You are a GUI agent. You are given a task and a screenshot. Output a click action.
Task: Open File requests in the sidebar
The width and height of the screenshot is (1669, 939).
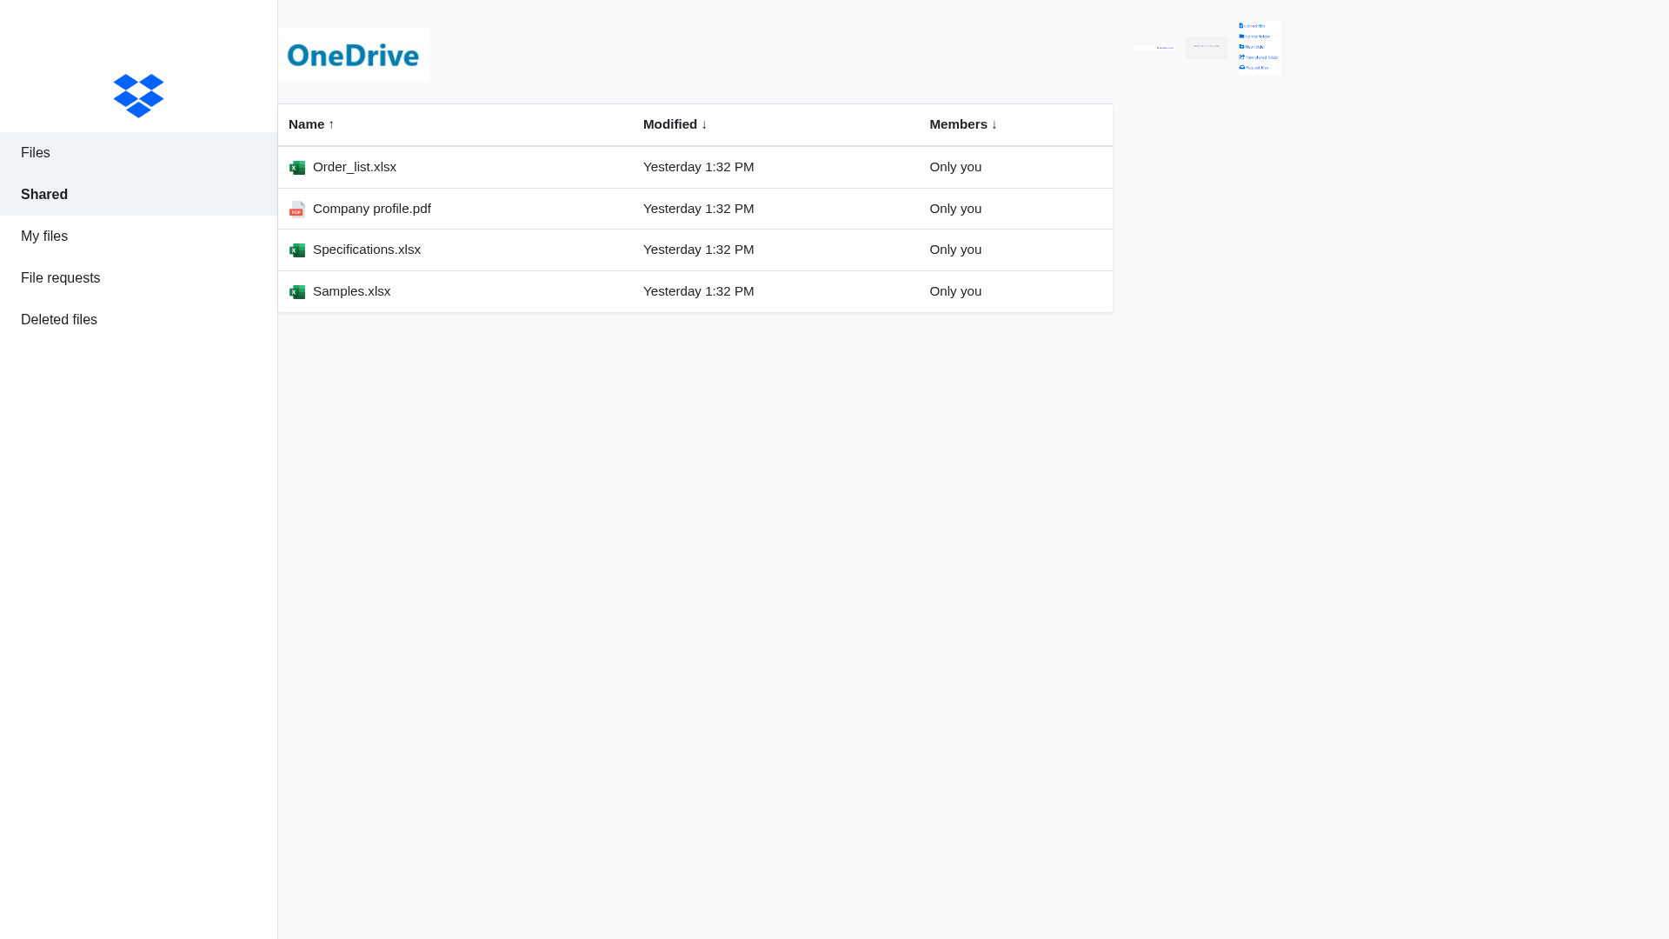[x=138, y=278]
